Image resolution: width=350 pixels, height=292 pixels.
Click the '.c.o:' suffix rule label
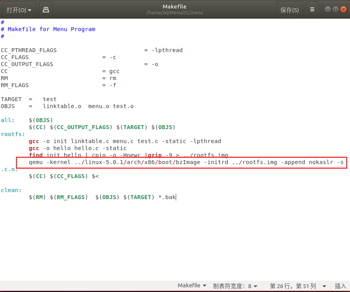(x=9, y=169)
